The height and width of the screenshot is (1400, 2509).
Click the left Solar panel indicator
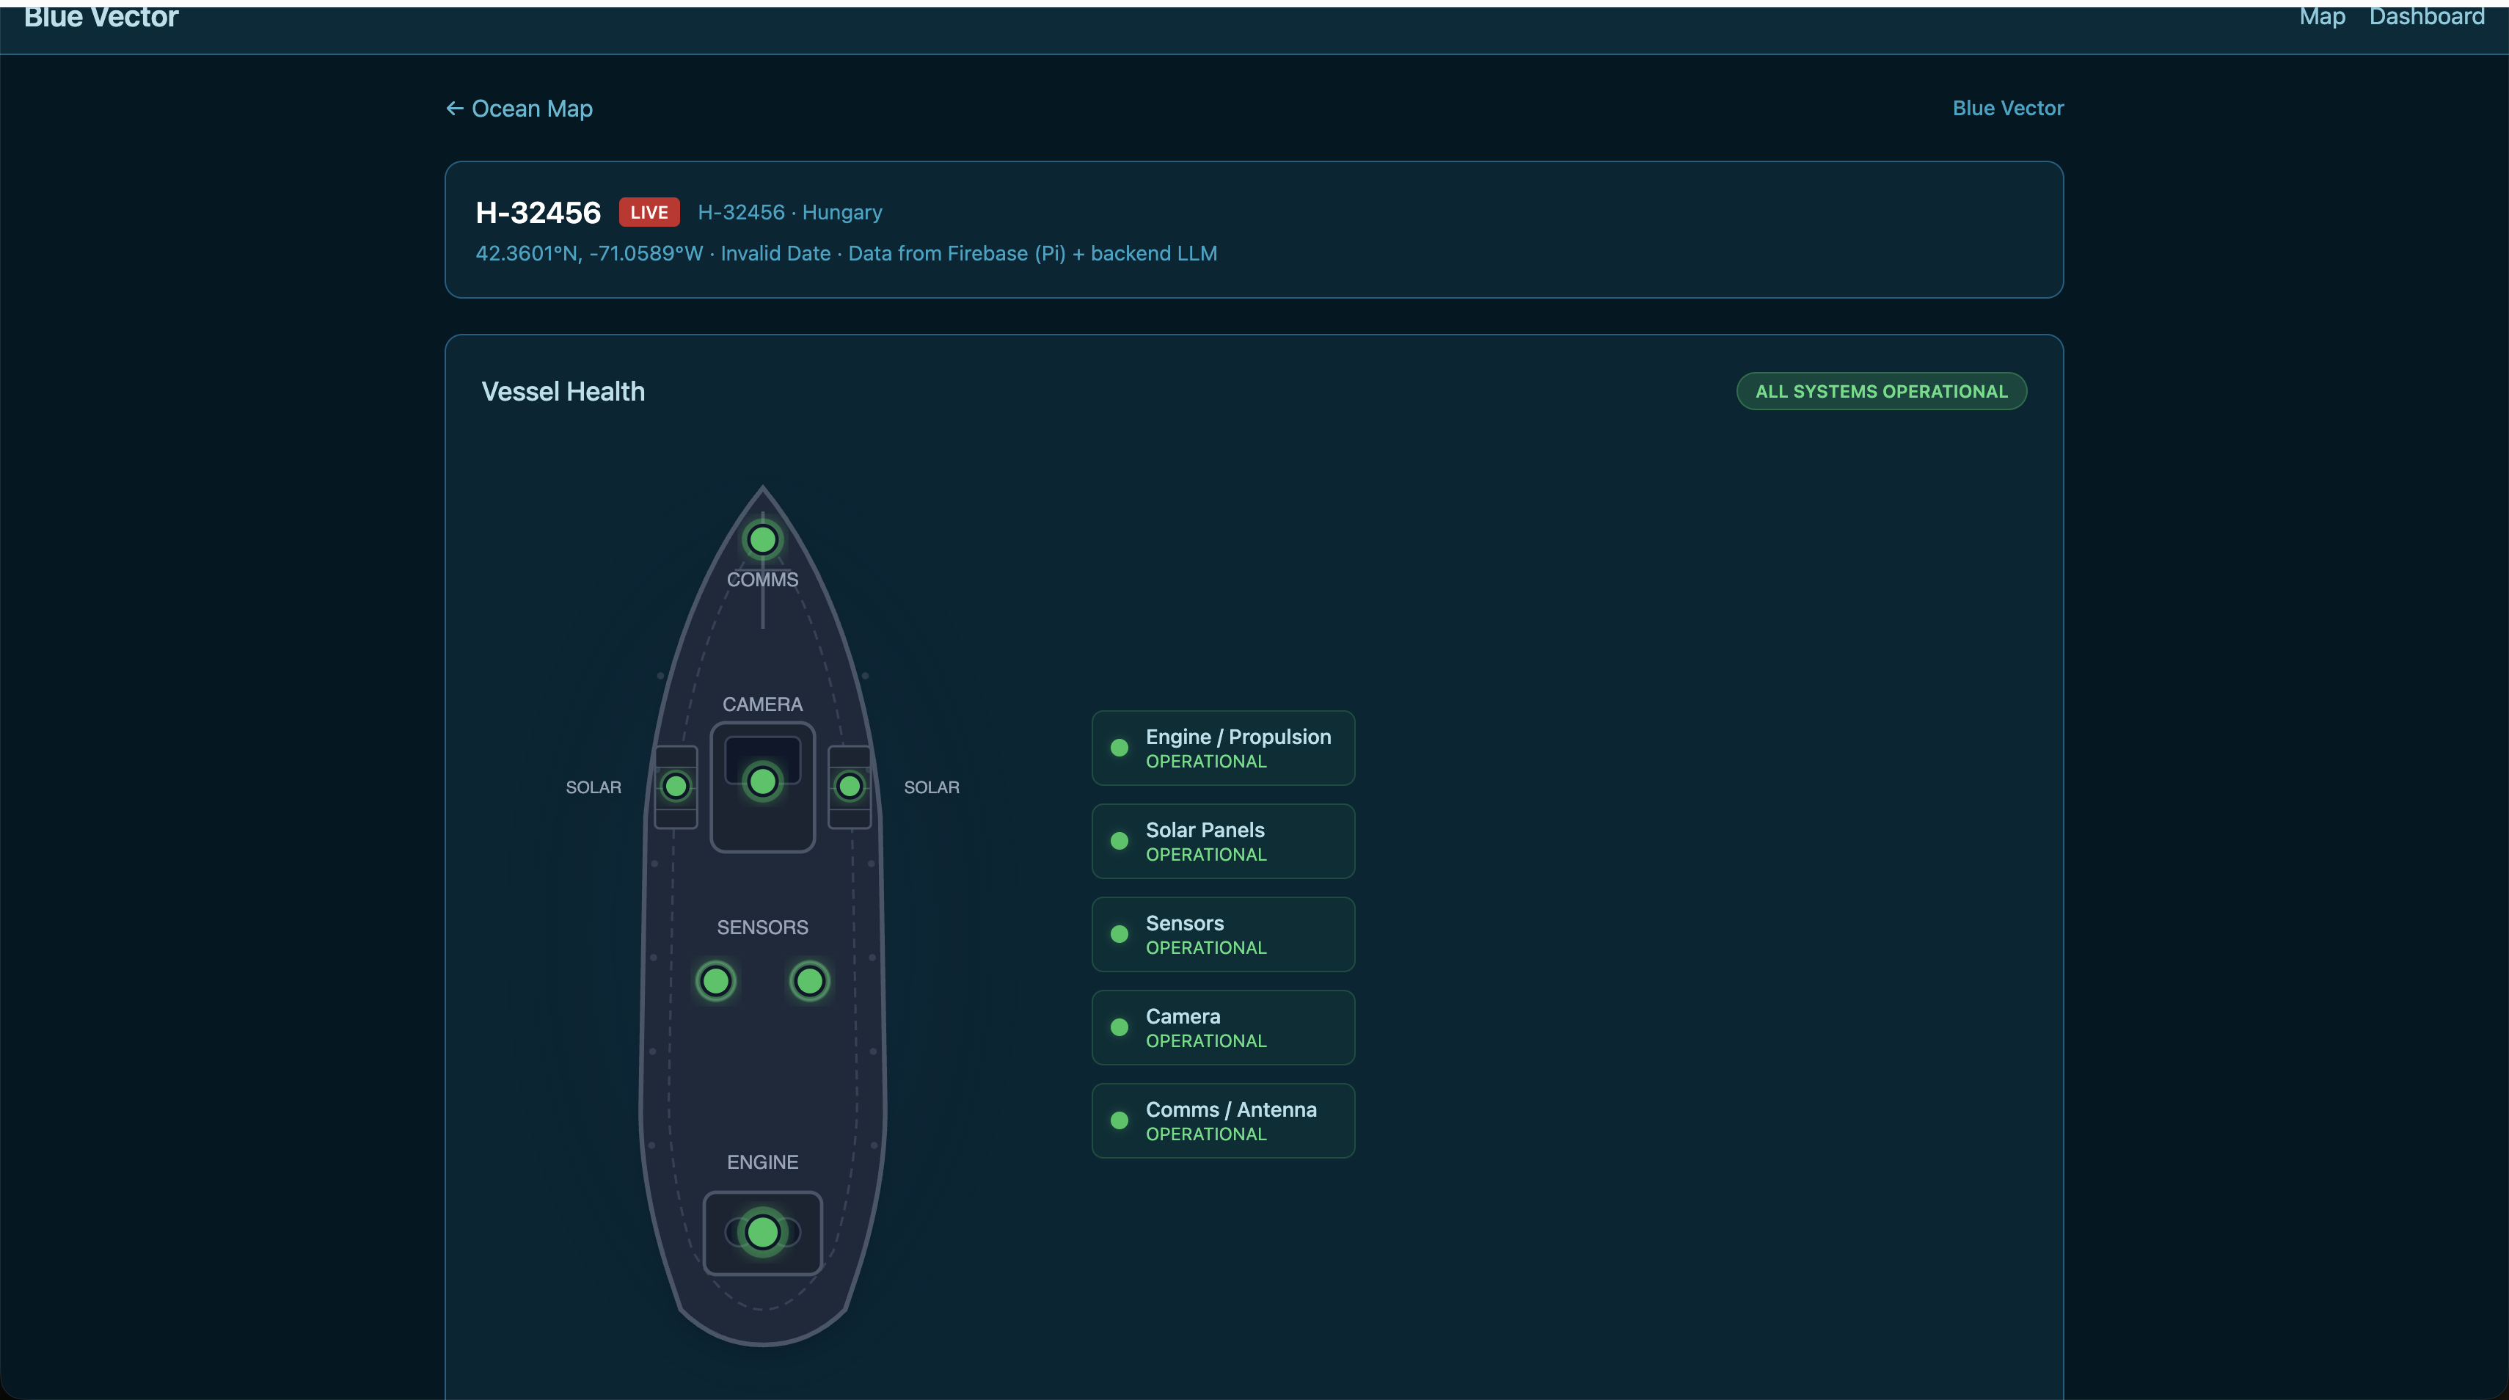[x=675, y=787]
